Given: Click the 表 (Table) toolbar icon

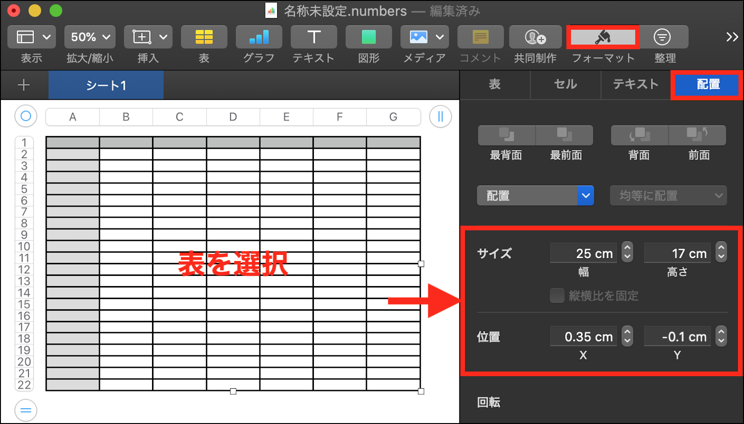Looking at the screenshot, I should (x=204, y=37).
